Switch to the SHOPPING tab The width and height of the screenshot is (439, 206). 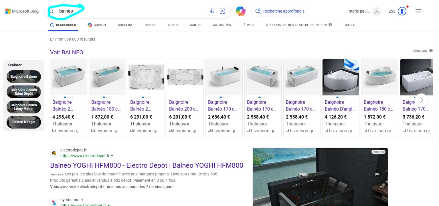click(126, 25)
